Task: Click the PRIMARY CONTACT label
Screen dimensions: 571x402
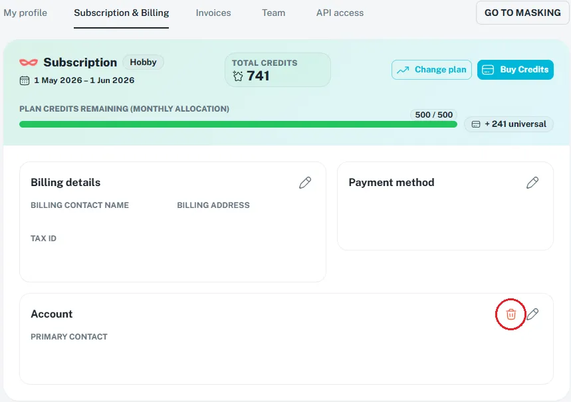Action: 69,337
